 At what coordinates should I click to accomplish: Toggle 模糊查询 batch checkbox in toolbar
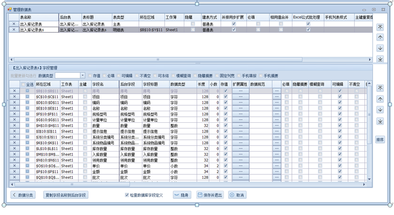pos(174,76)
